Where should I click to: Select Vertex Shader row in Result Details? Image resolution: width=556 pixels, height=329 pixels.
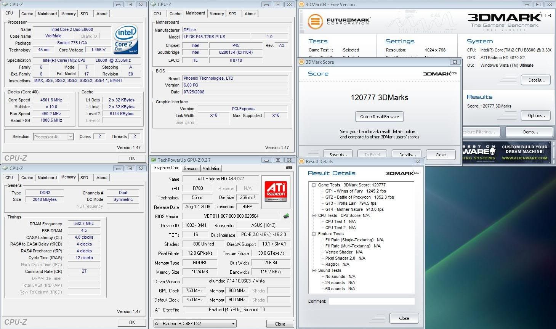[x=344, y=252]
